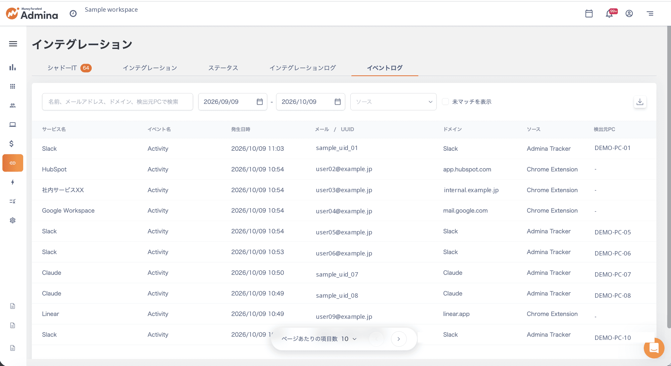Switch to the インテグレーション tab
This screenshot has height=366, width=671.
tap(150, 68)
